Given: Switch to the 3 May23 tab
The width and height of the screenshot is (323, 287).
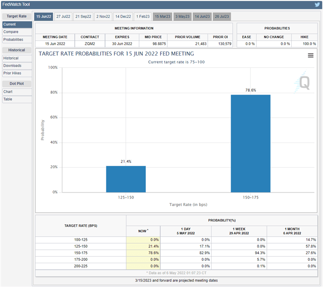Looking at the screenshot, I should click(x=182, y=17).
